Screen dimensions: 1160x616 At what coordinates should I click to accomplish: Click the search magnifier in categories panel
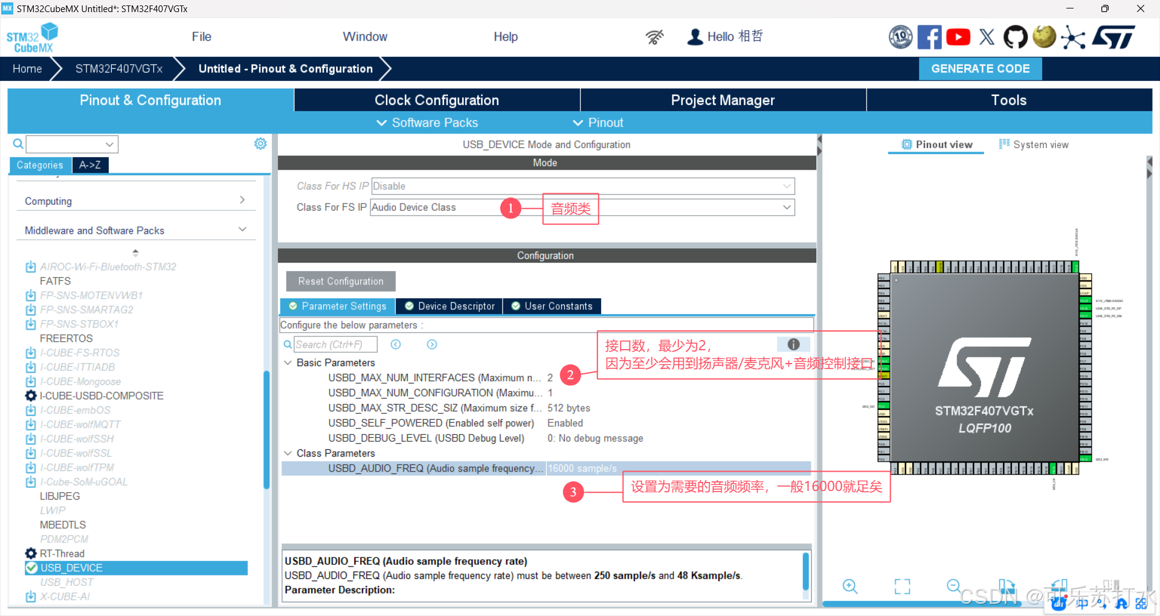18,144
